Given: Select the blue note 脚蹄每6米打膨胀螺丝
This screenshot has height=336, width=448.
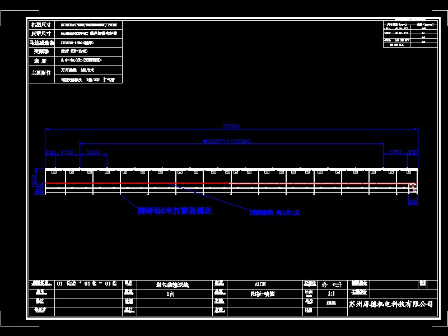Looking at the screenshot, I should tap(175, 211).
